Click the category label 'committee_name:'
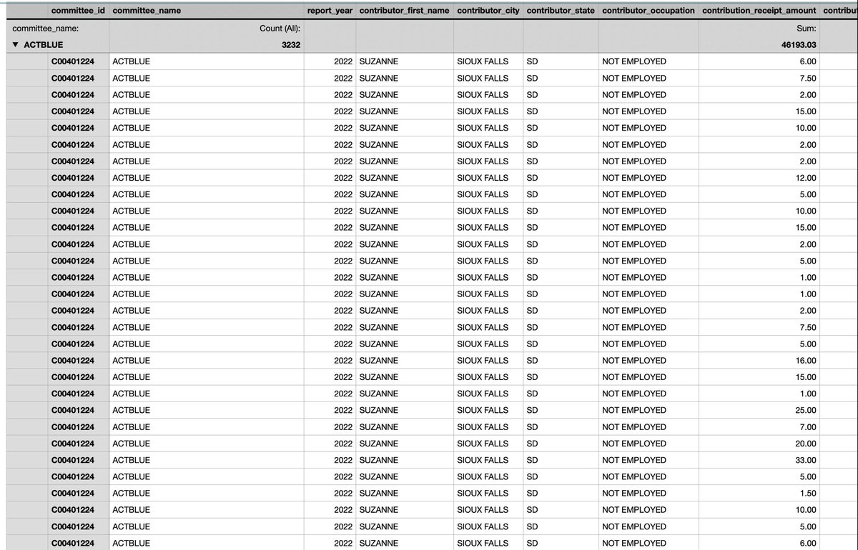Viewport: 858px width, 550px height. (x=46, y=29)
